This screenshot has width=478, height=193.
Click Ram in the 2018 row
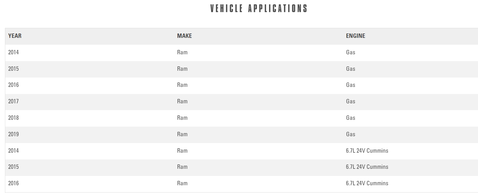pos(182,118)
